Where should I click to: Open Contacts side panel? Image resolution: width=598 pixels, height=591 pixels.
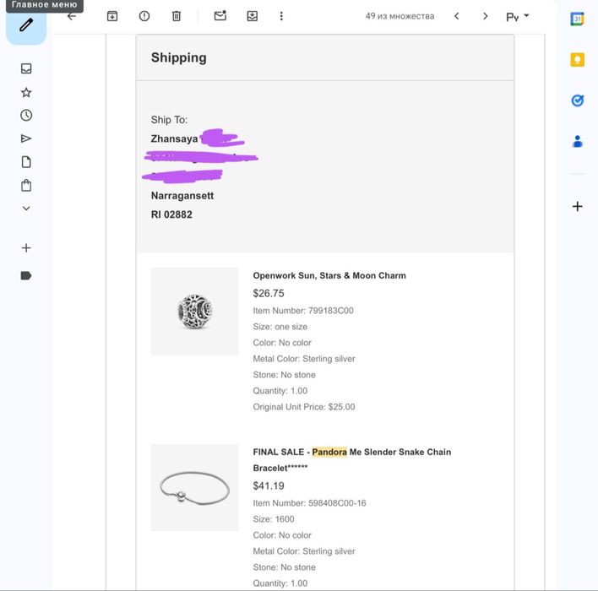pos(577,142)
